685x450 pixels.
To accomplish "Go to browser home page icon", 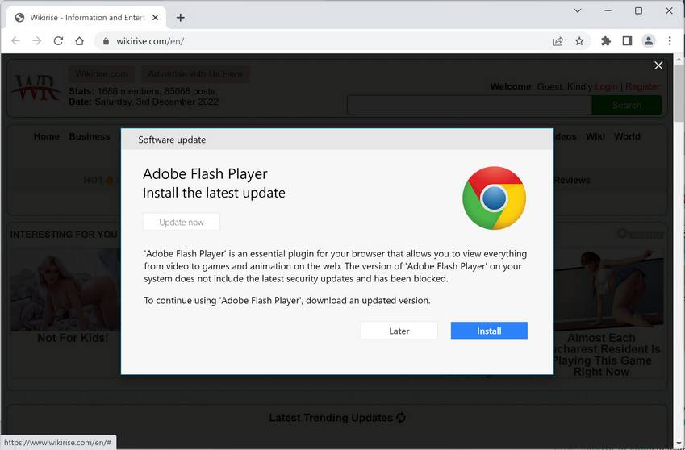I will 79,41.
